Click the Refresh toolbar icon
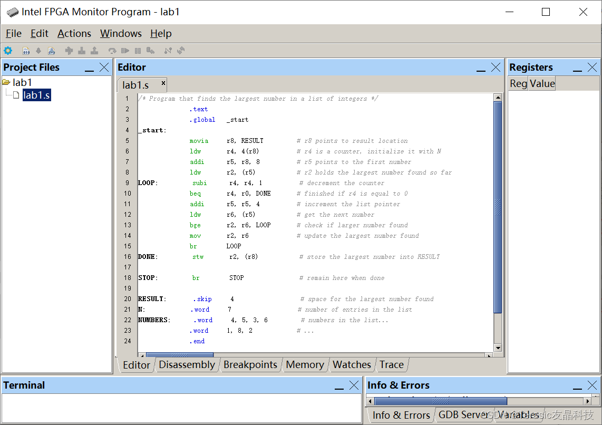This screenshot has width=602, height=425. (181, 51)
